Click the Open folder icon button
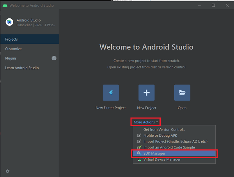This screenshot has height=177, width=234. [182, 93]
